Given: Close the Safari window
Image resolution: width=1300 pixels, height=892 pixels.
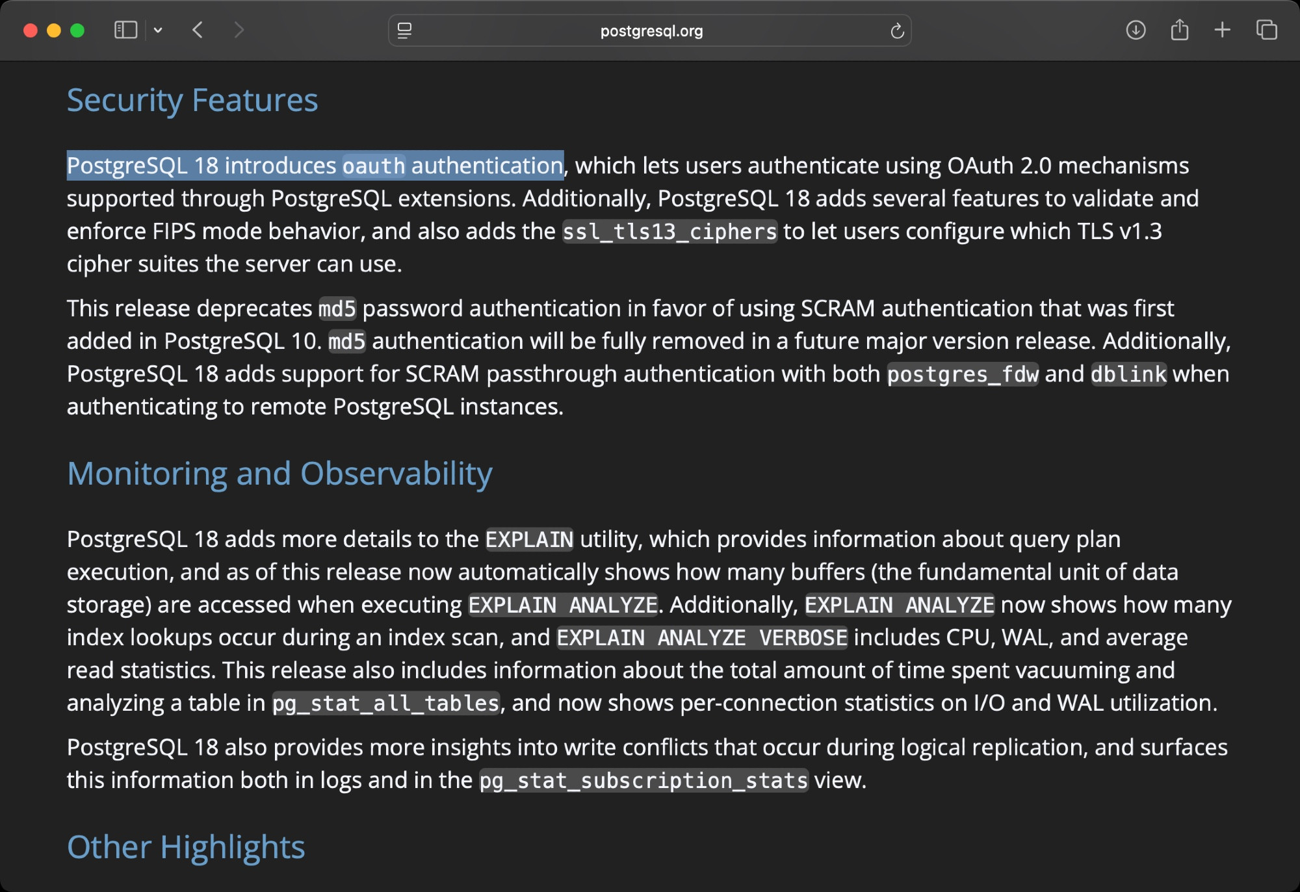Looking at the screenshot, I should click(x=31, y=31).
